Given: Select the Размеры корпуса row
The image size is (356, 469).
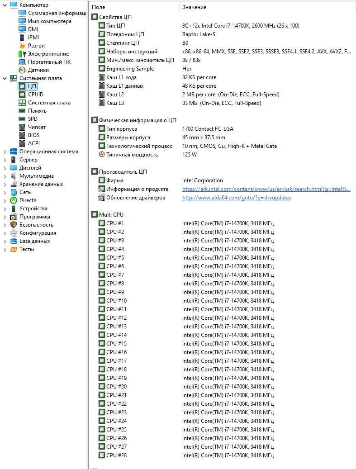Looking at the screenshot, I should (x=223, y=137).
